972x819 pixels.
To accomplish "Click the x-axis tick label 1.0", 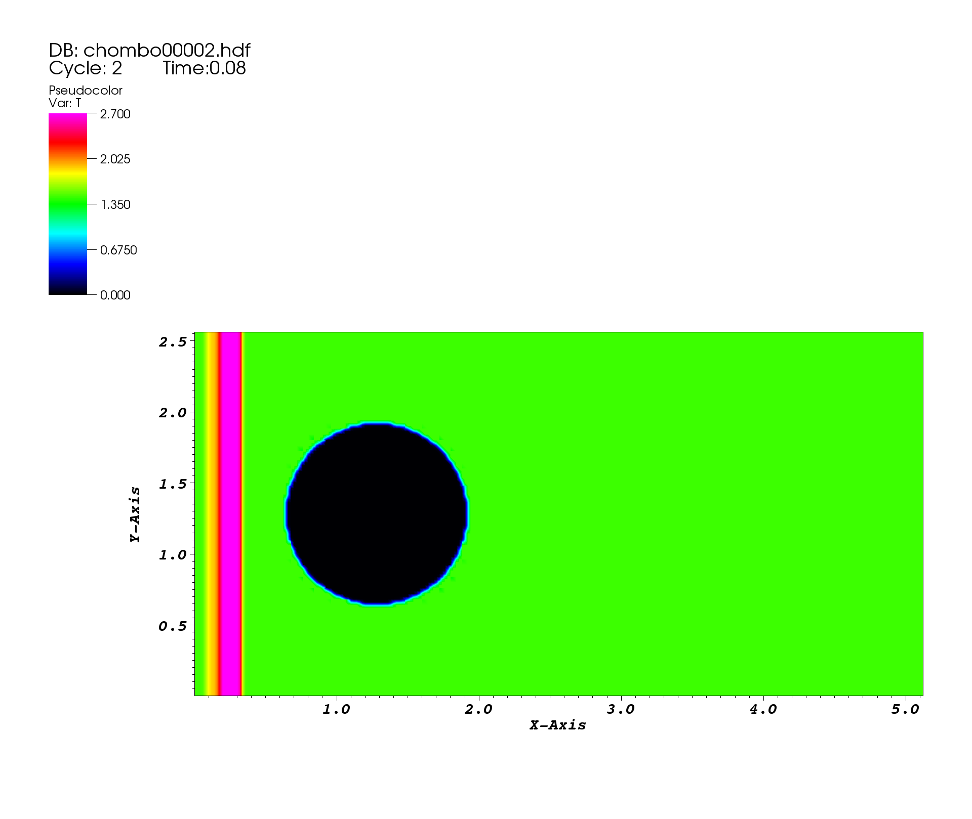I will [x=336, y=710].
